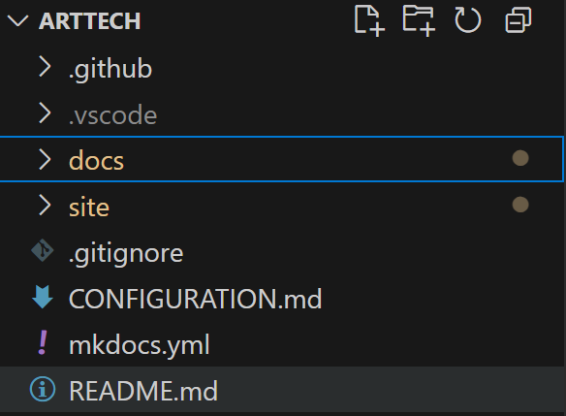Screen dimensions: 566x416
Task: Refresh the Explorer tree
Action: click(468, 21)
